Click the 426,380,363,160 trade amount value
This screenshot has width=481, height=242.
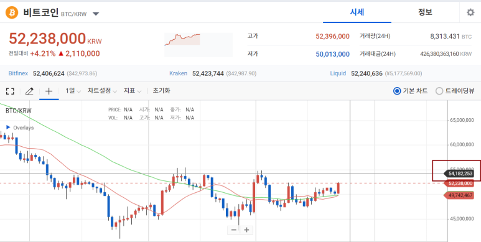click(x=439, y=54)
